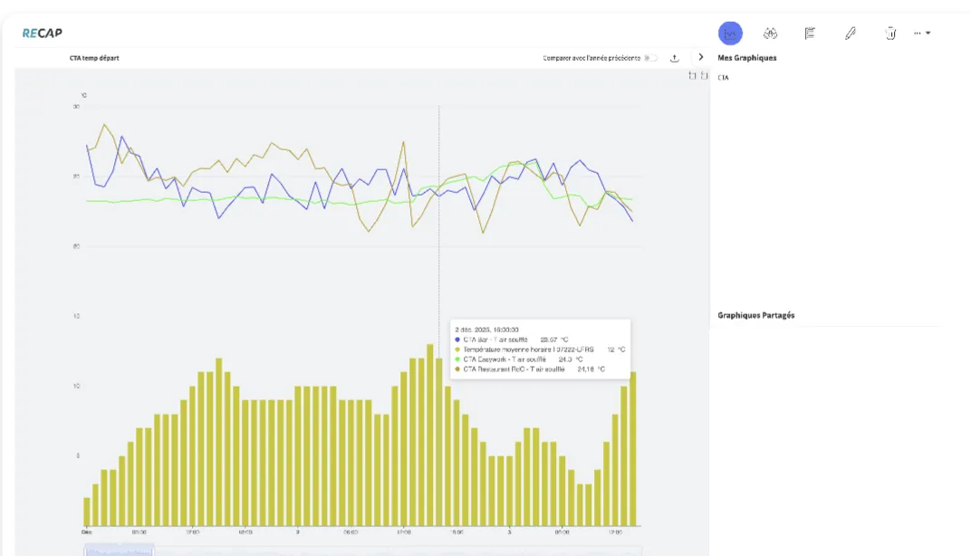Click the Mes Graphiques section heading
This screenshot has height=556, width=971.
pyautogui.click(x=746, y=58)
